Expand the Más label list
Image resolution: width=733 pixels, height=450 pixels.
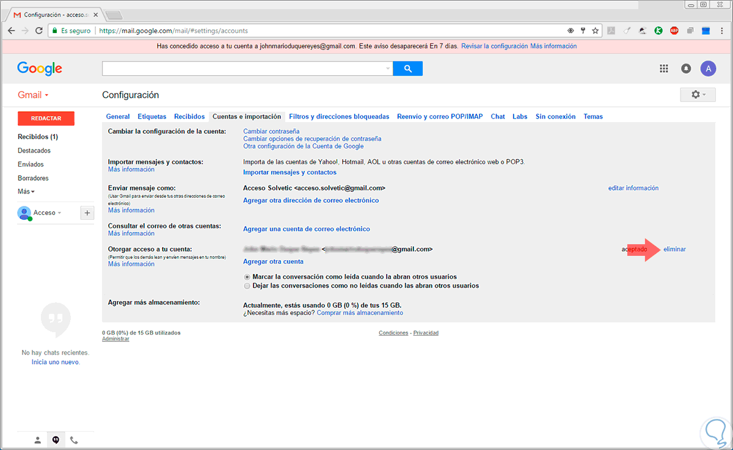[x=26, y=191]
